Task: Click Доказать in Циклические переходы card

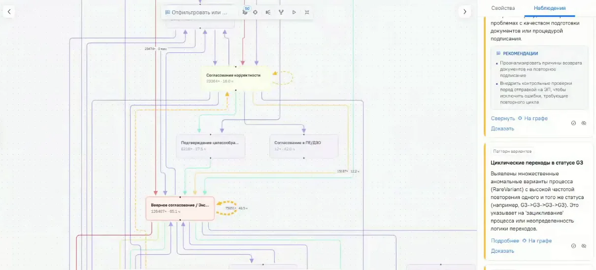Action: coord(502,251)
